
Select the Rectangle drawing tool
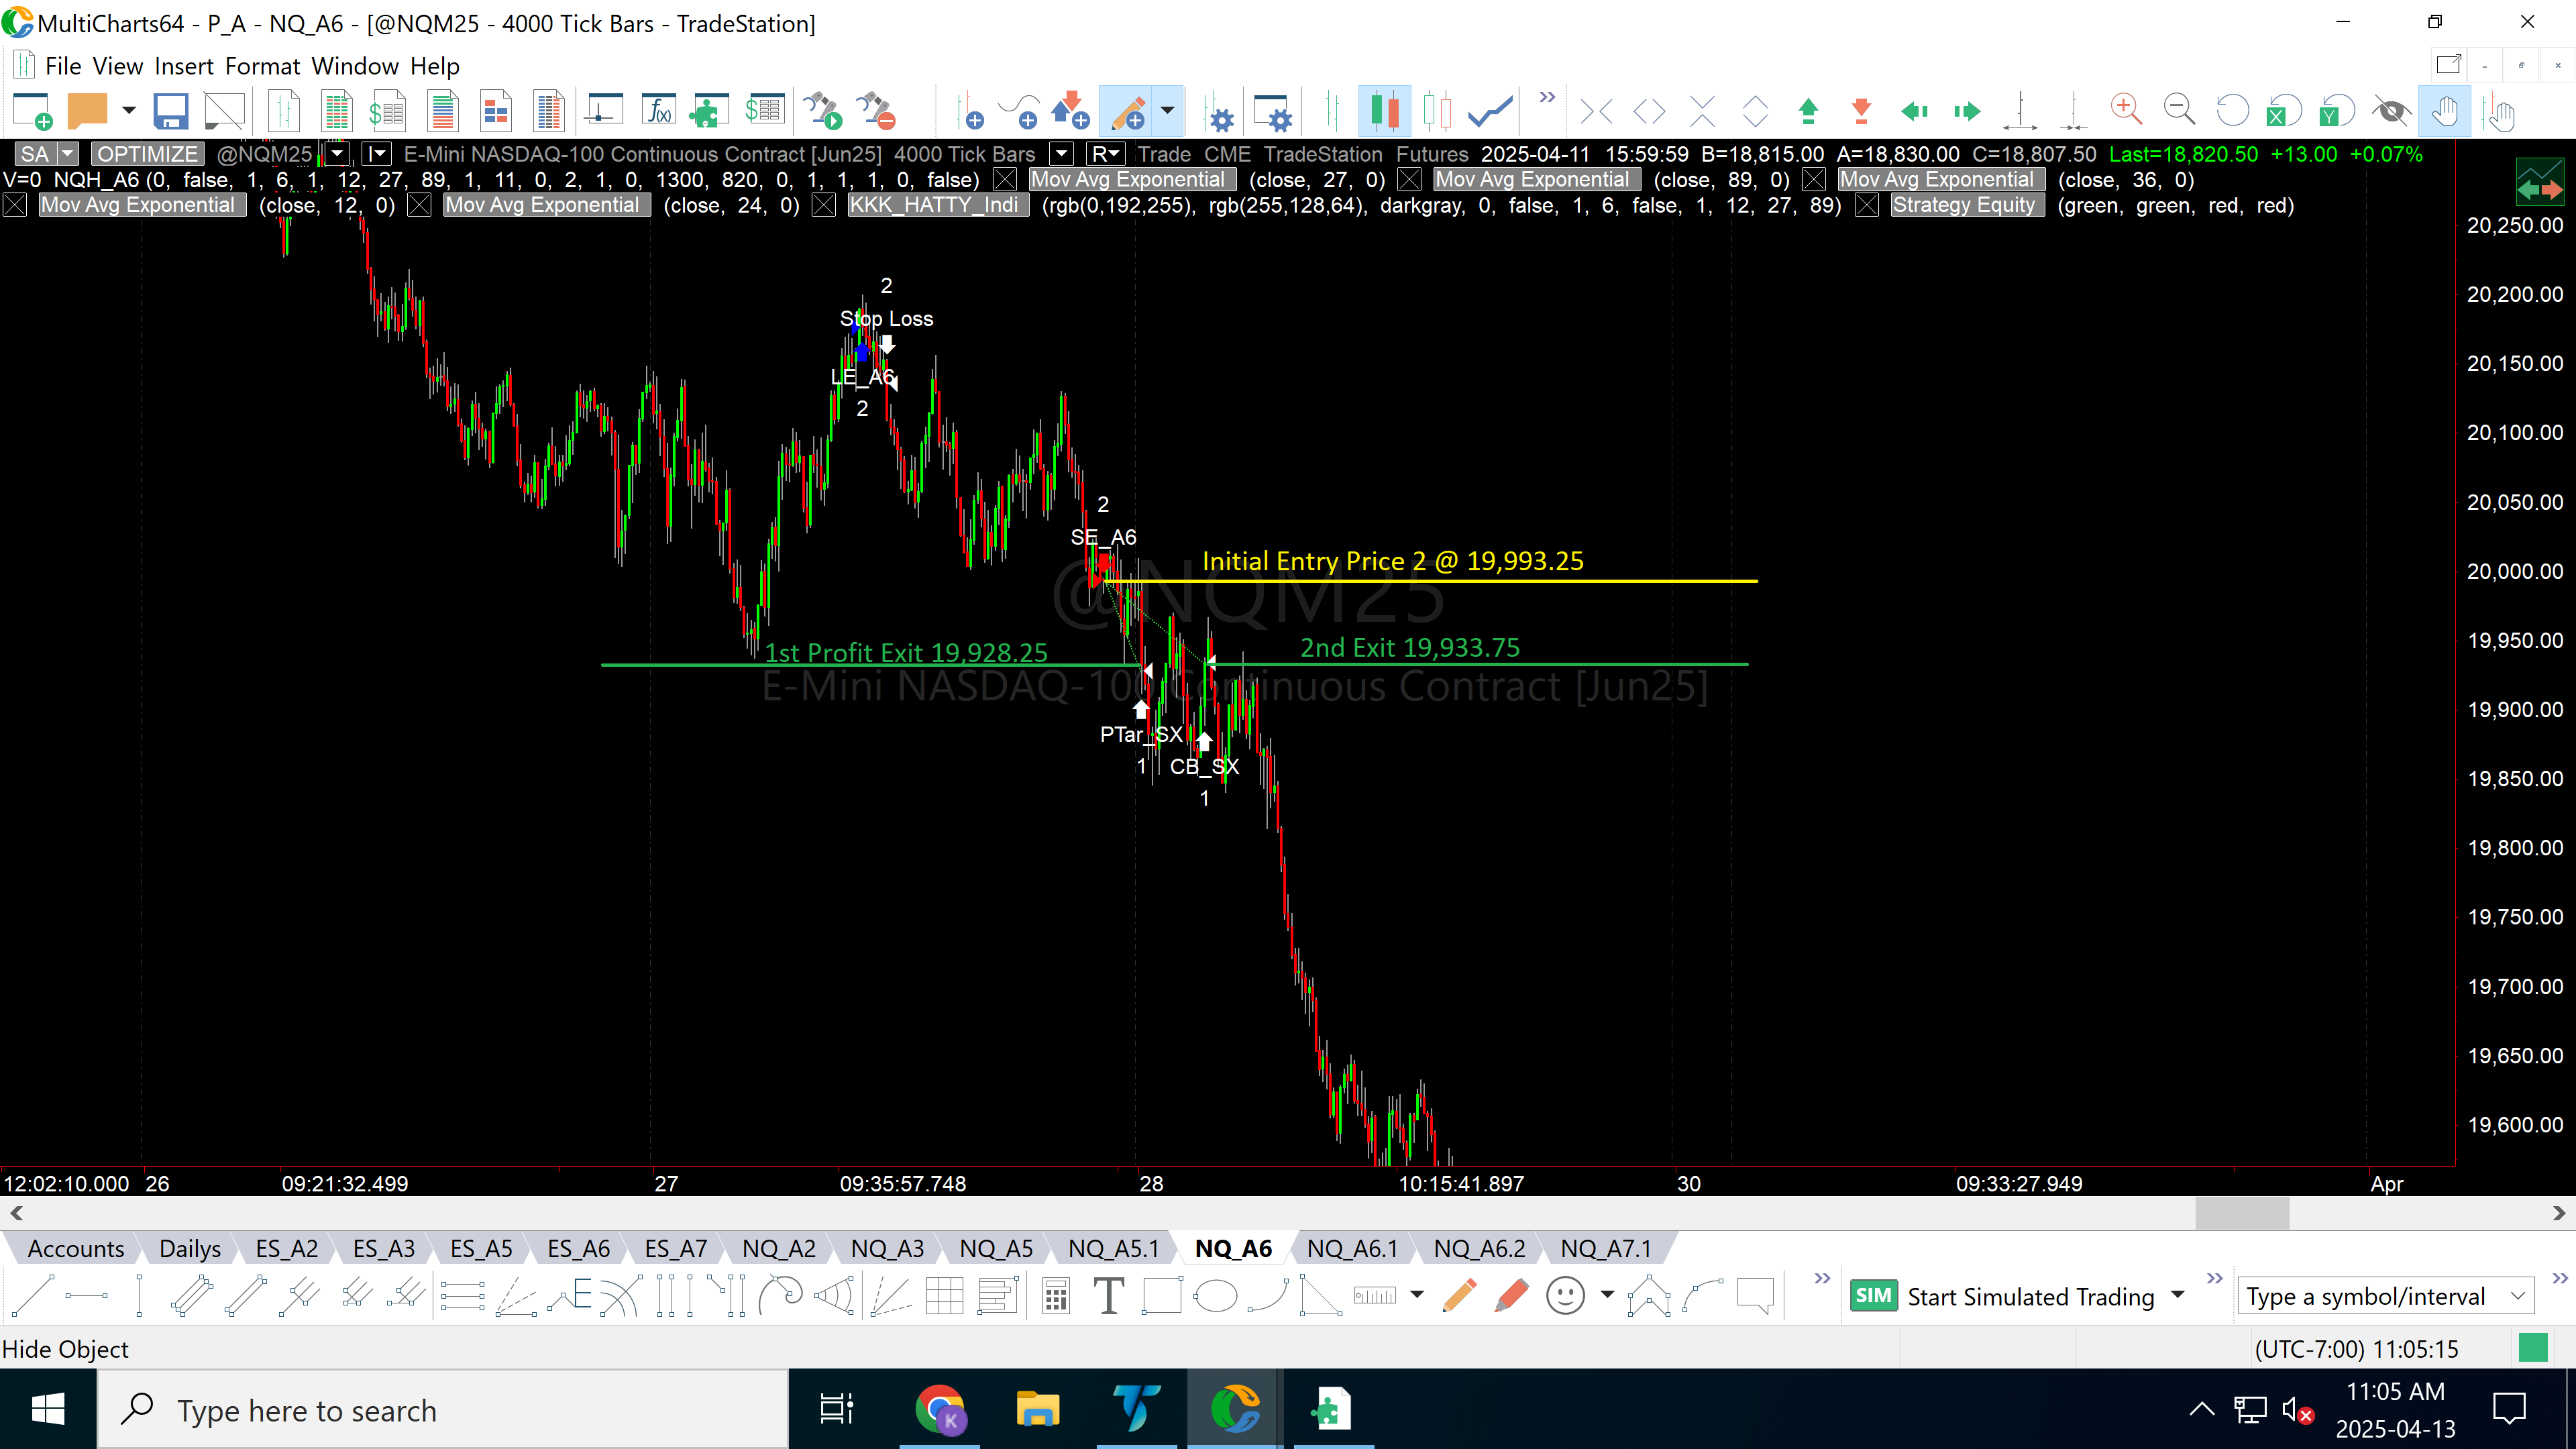tap(1162, 1296)
